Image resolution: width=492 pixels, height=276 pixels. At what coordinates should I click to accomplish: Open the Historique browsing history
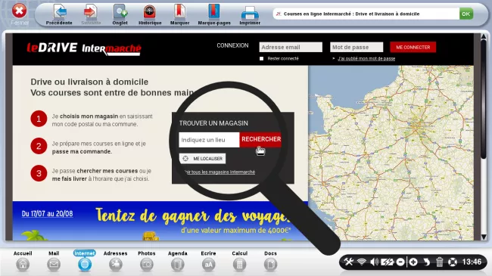[150, 14]
